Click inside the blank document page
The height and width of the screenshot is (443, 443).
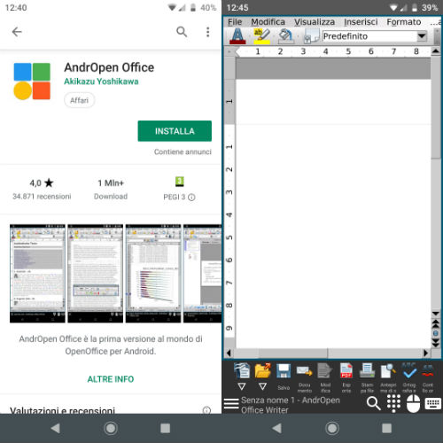333,213
